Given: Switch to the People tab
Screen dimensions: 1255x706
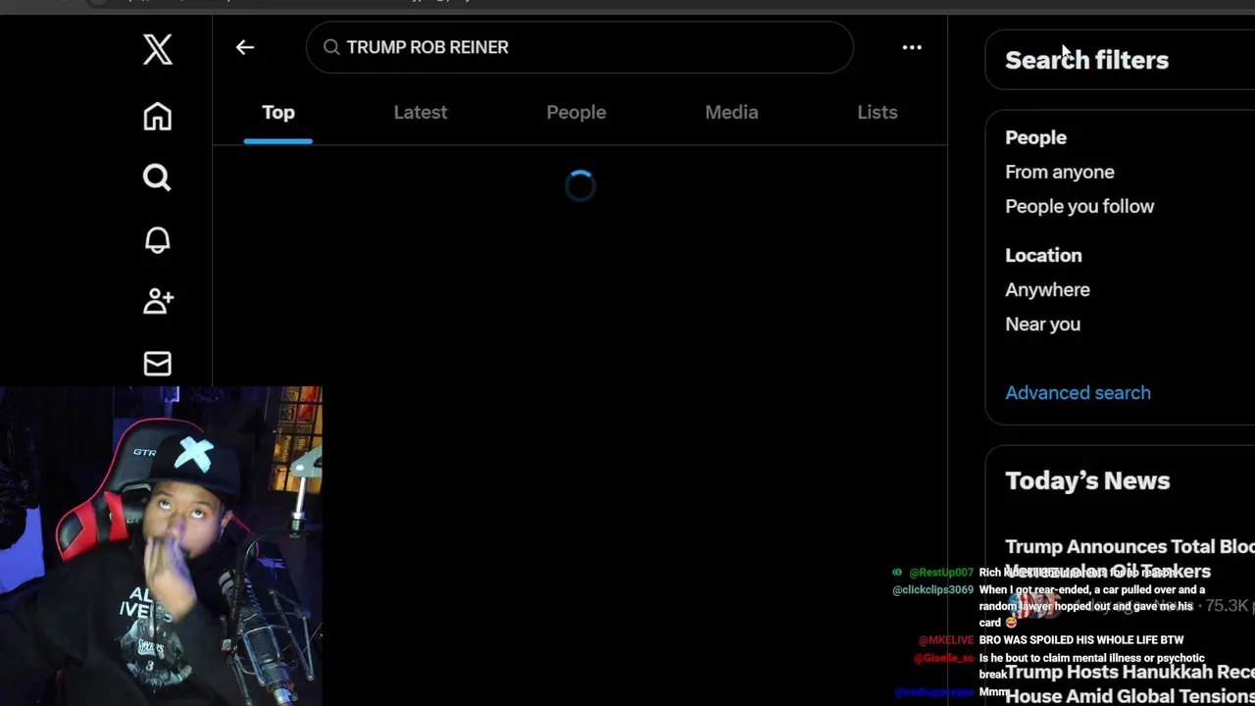Looking at the screenshot, I should 577,113.
